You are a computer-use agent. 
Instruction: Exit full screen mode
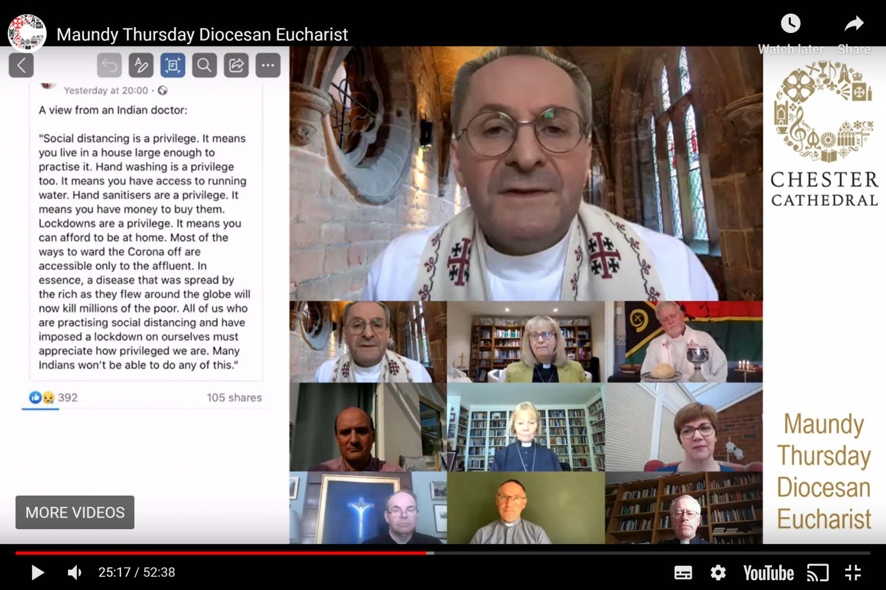[x=853, y=572]
